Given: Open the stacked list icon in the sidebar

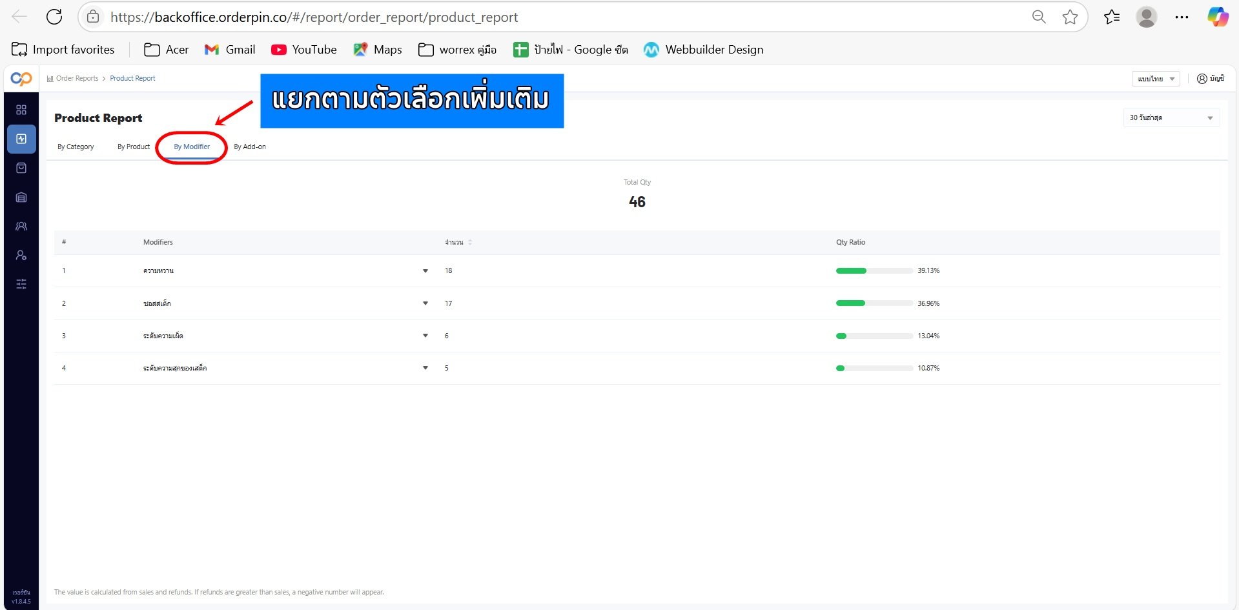Looking at the screenshot, I should [x=21, y=198].
